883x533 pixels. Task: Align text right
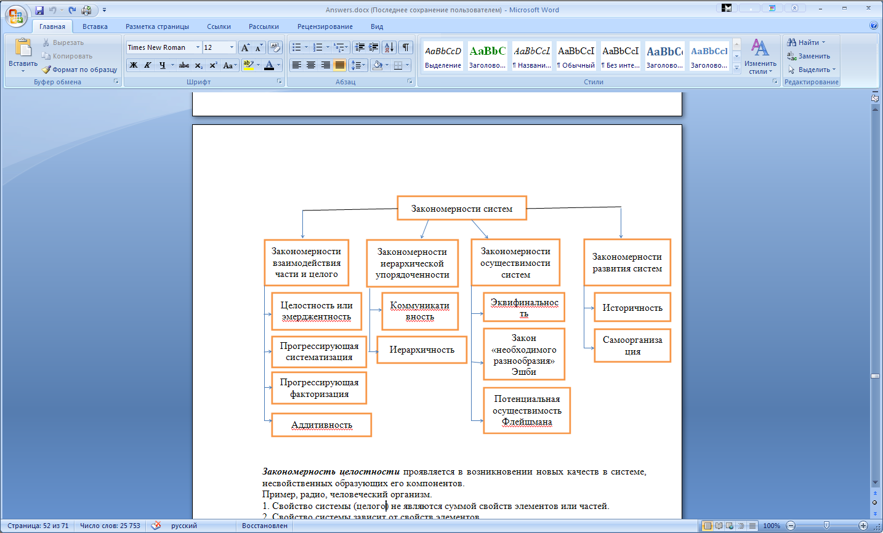pos(325,65)
